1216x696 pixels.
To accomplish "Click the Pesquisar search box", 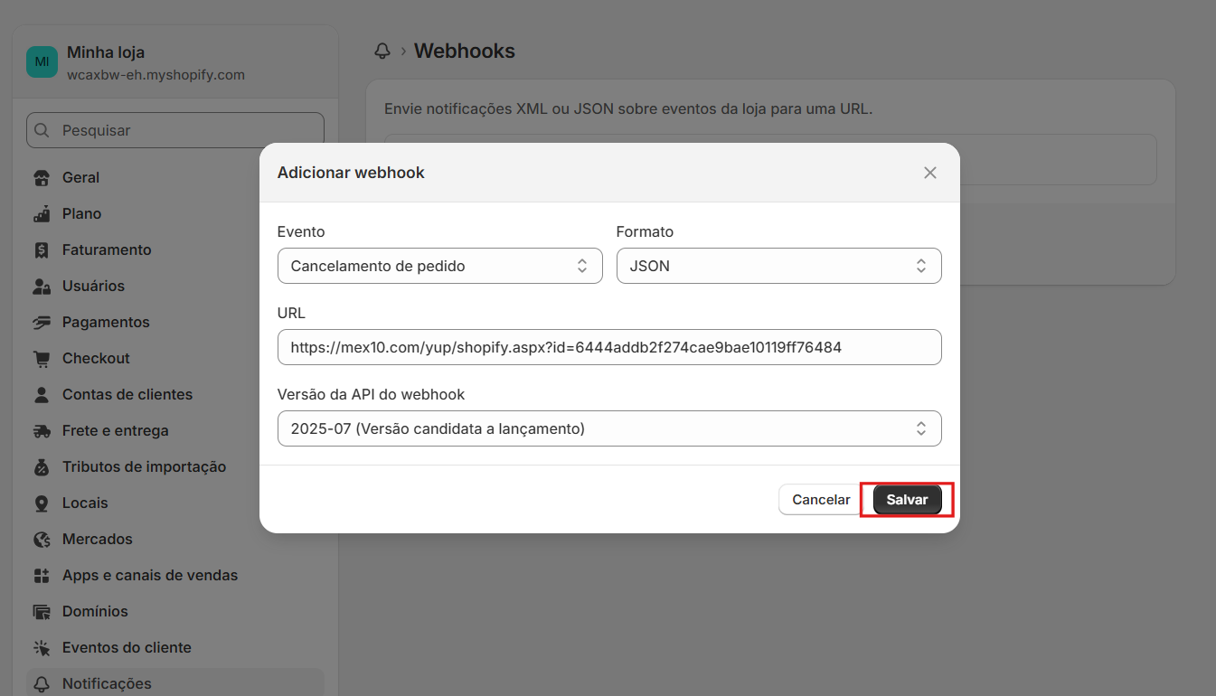I will (175, 130).
